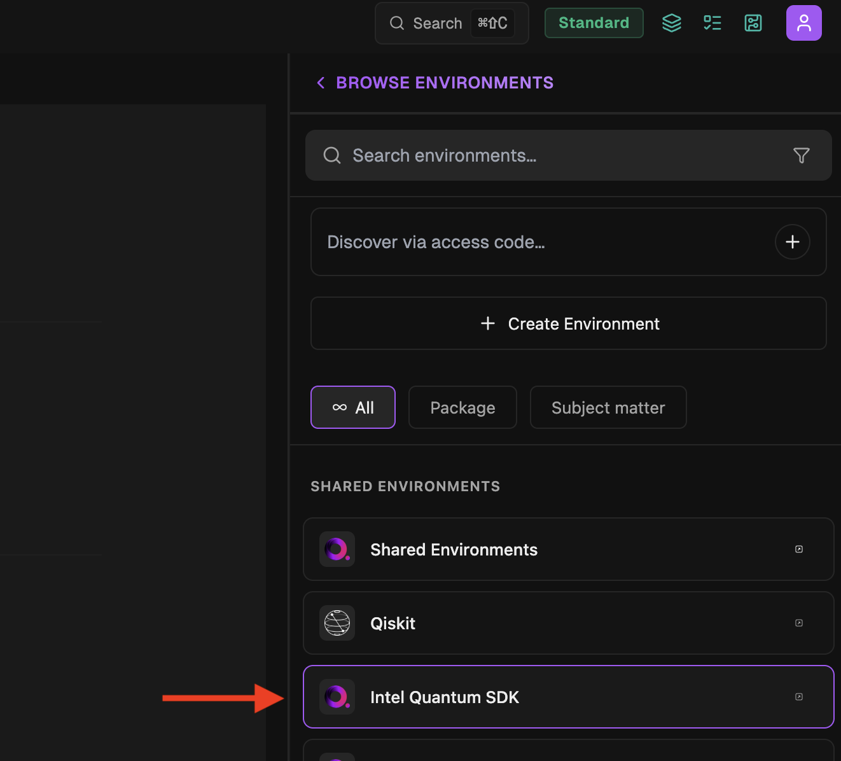Click the SHARED ENVIRONMENTS section label

click(x=405, y=486)
